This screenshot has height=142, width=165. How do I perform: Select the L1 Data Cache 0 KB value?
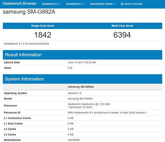[70, 124]
